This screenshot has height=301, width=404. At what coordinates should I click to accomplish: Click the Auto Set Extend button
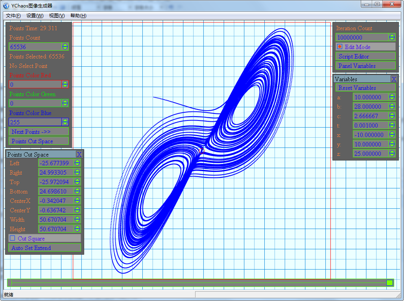[x=44, y=248]
